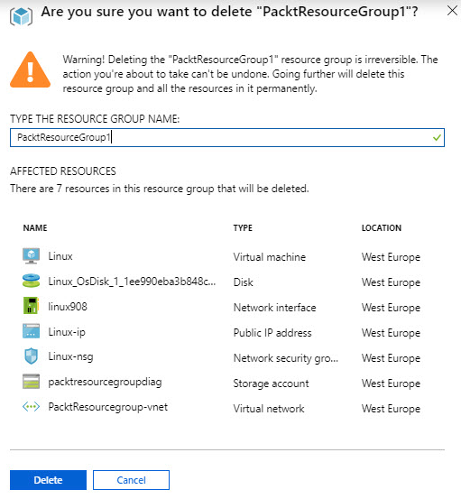Click the Linux-ip public IP icon
The image size is (461, 499).
(32, 331)
